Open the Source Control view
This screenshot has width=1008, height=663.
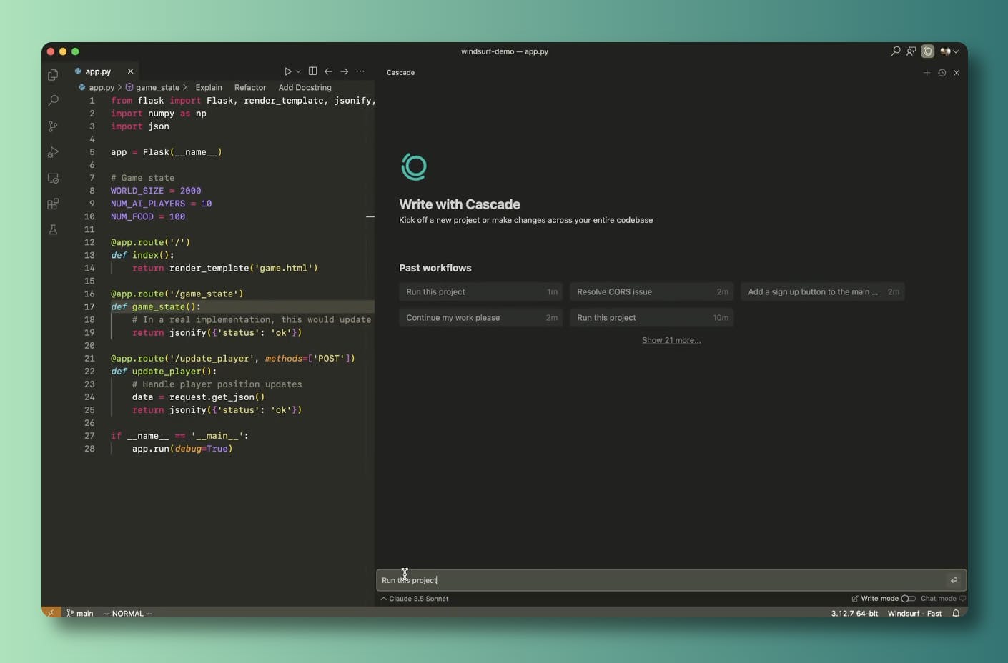click(x=53, y=126)
